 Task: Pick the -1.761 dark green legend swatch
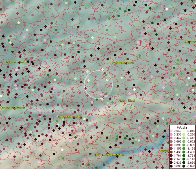coord(184,155)
